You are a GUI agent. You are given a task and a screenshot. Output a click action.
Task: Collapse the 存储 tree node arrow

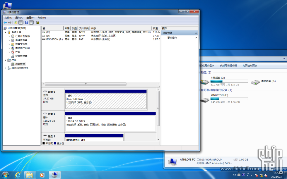click(6, 60)
